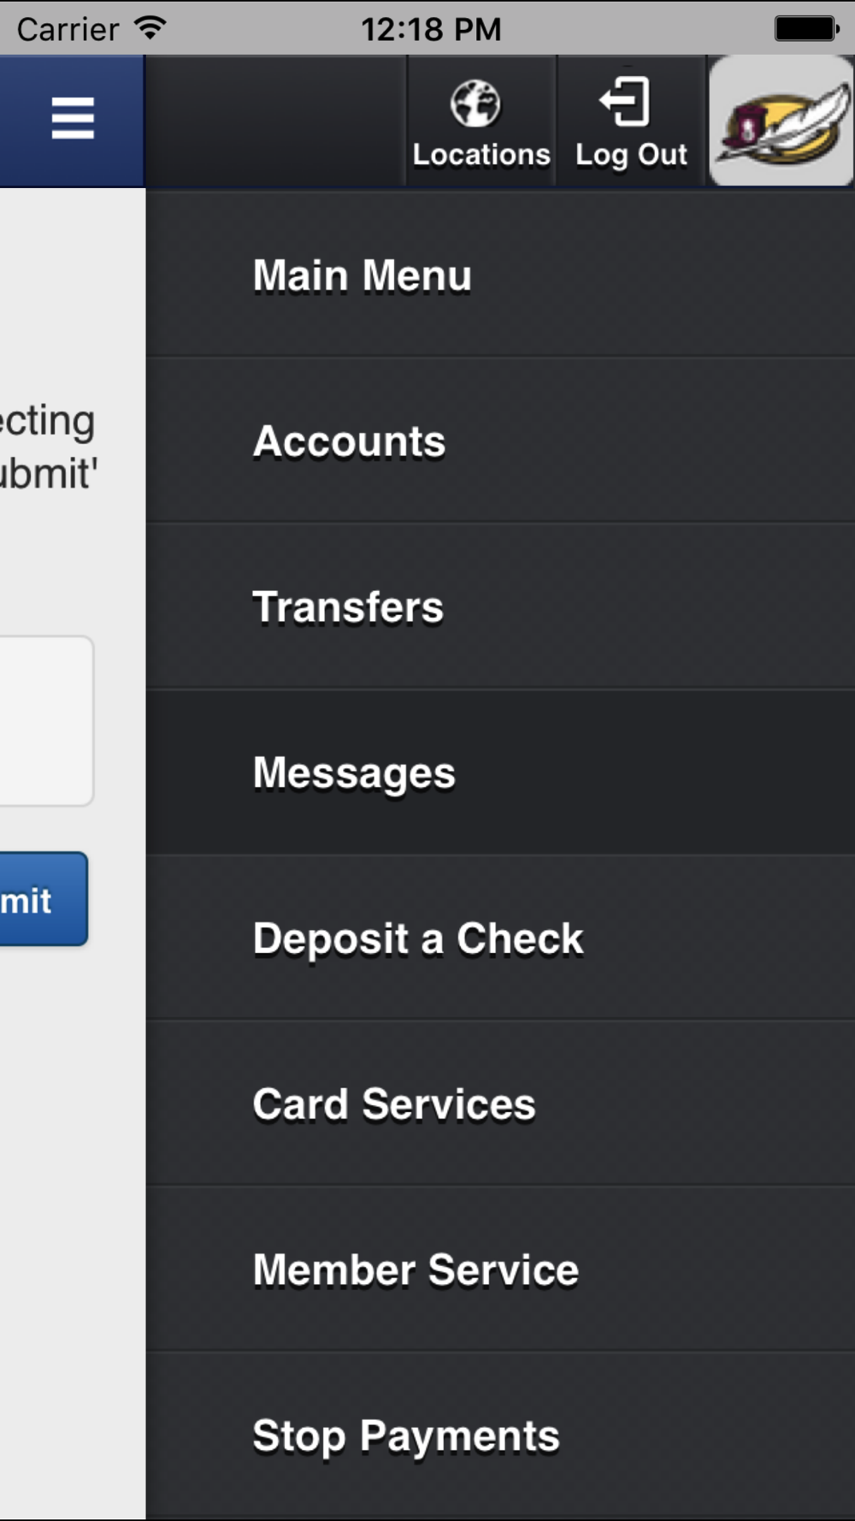Tap the battery icon in status bar
This screenshot has height=1521, width=855.
click(807, 28)
